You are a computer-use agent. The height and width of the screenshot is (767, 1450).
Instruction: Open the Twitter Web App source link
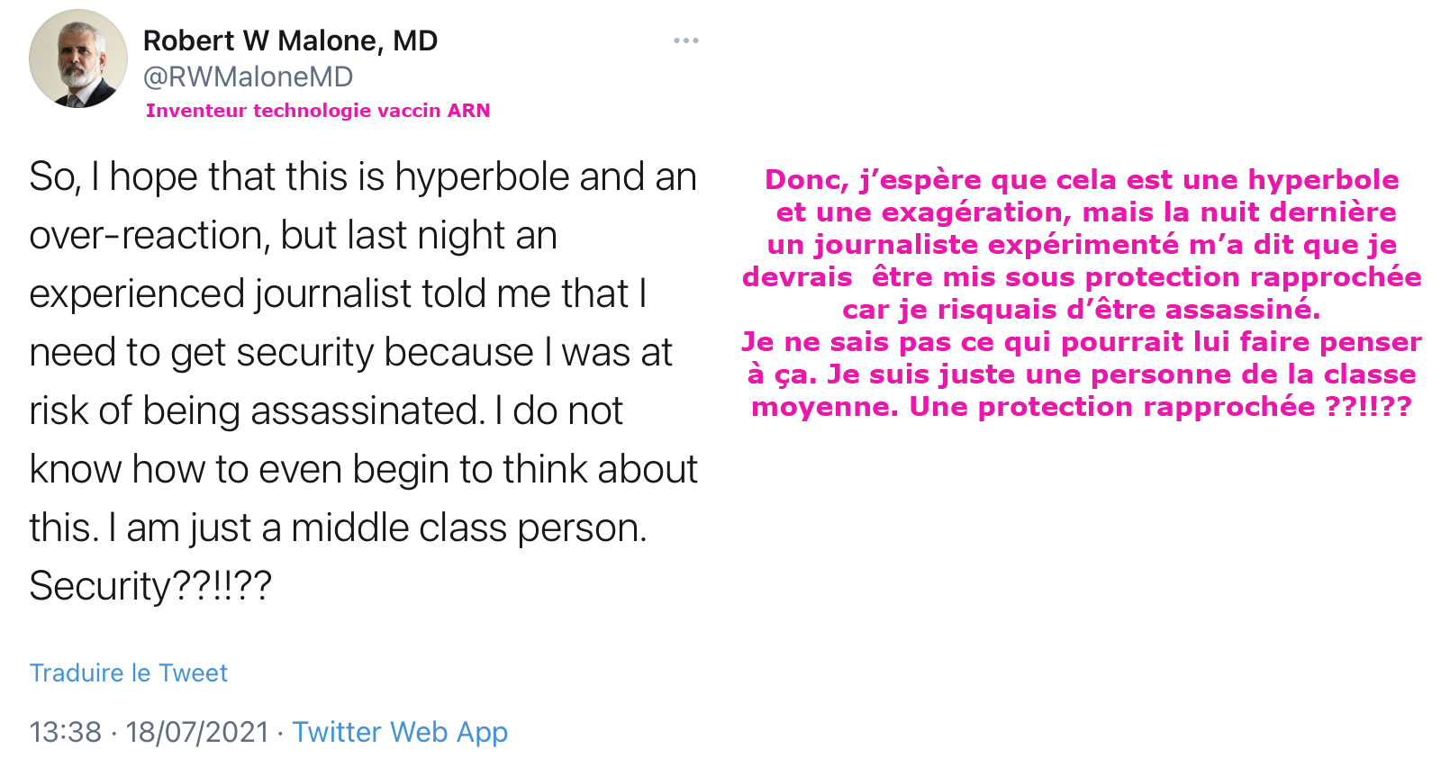tap(400, 732)
